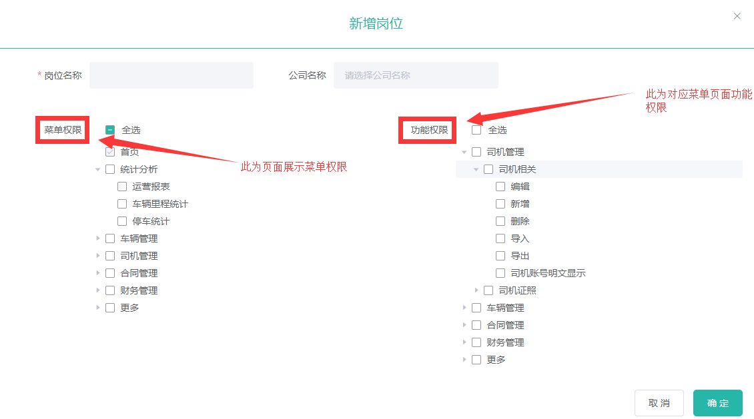Collapse the 统计分析 tree node arrow

(98, 169)
